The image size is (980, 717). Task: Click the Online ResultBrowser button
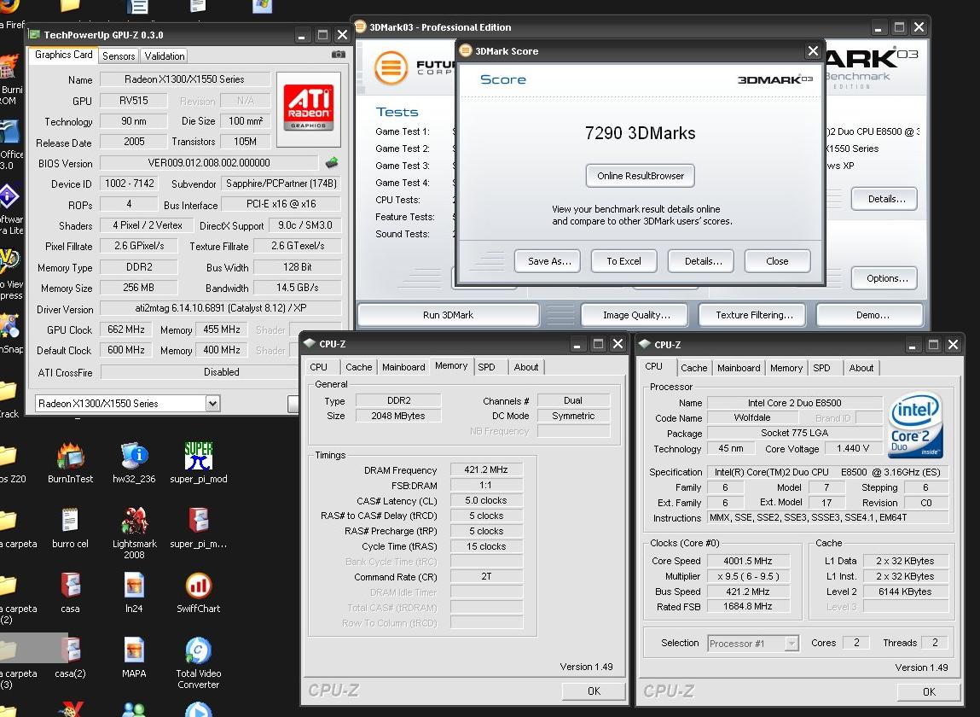[640, 176]
